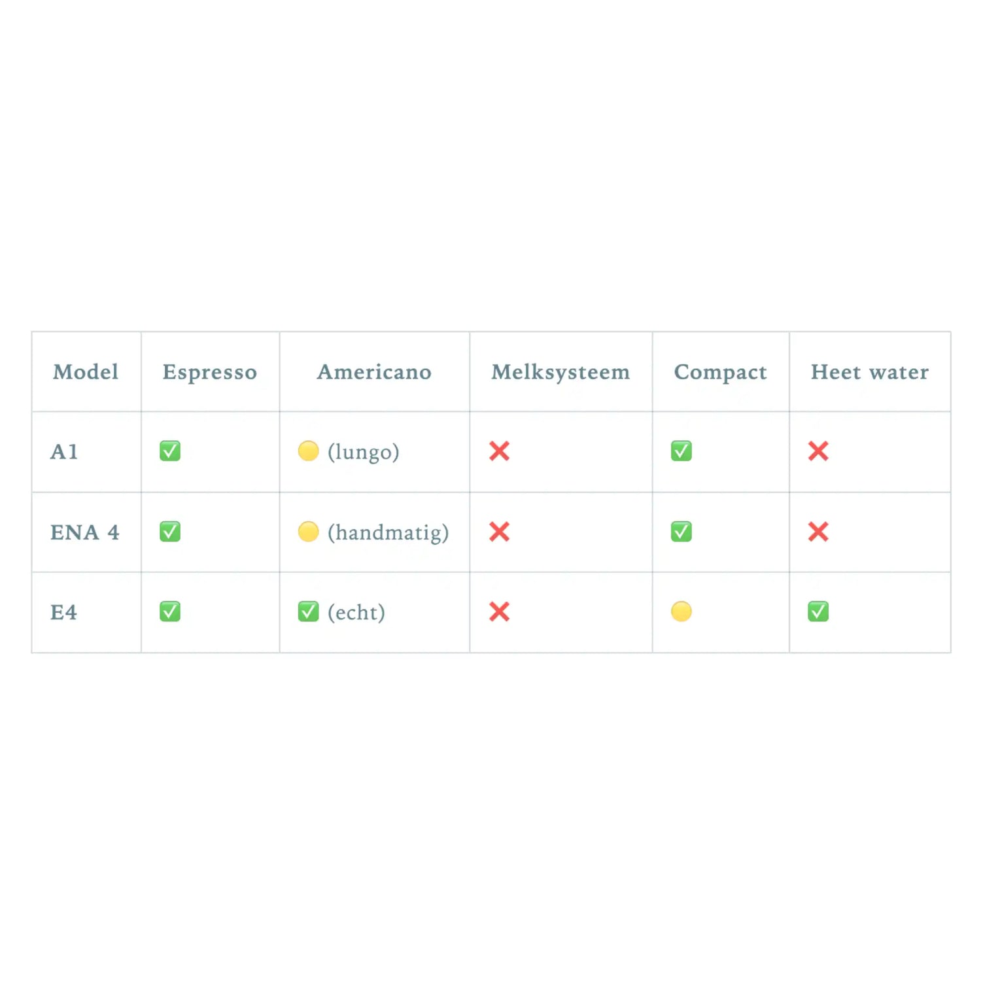981x981 pixels.
Task: Click the red X in E4 Melksysteem cell
Action: [499, 611]
